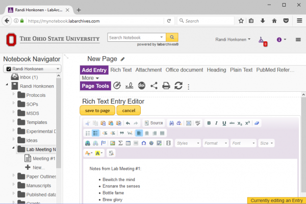Print the page using printer icon
Viewport: 306px width, 204px height.
point(166,86)
